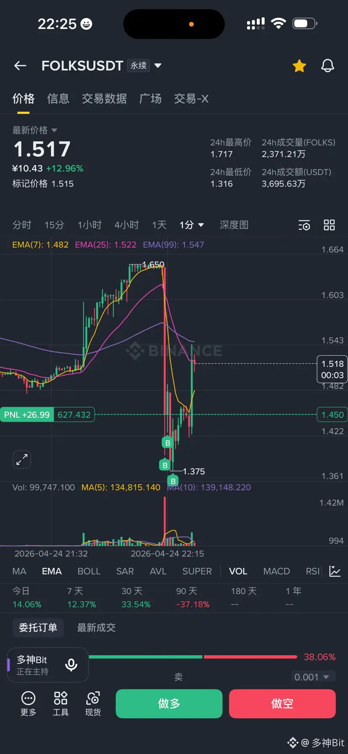Open 最新成交 recent trades tab
348x754 pixels.
[x=96, y=628]
